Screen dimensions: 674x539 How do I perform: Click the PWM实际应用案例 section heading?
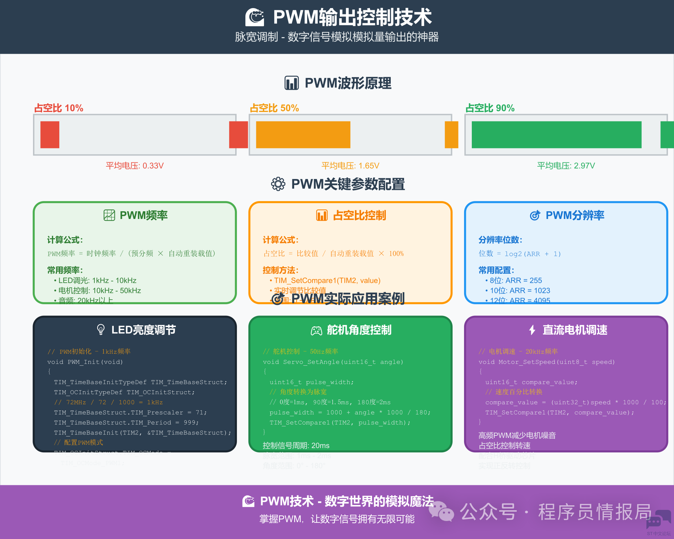(x=348, y=299)
